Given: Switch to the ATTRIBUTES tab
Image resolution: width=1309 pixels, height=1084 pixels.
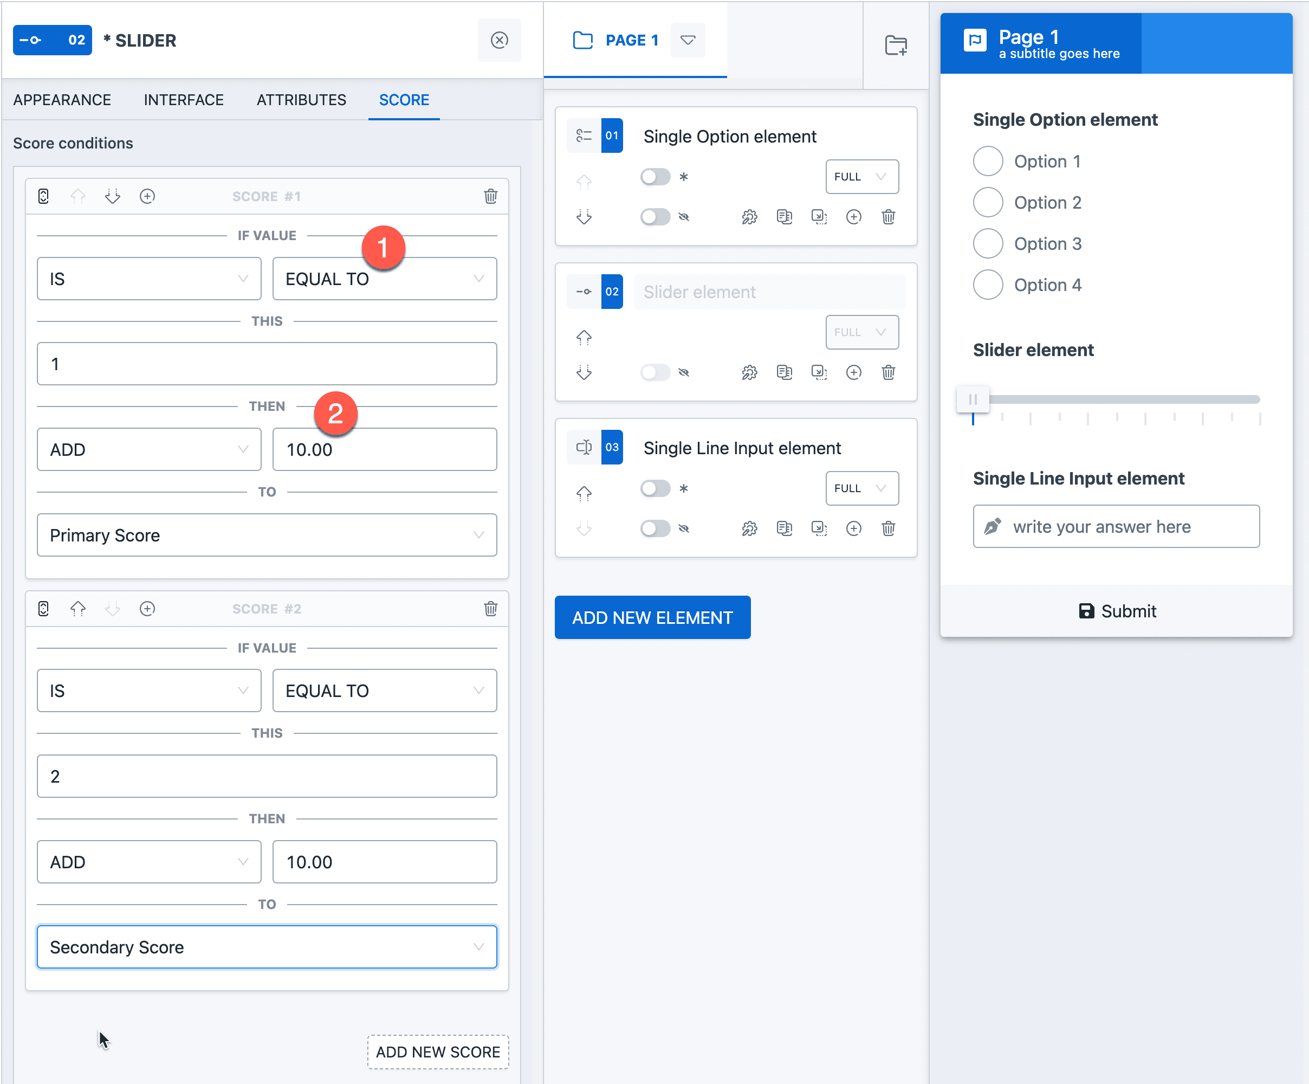Looking at the screenshot, I should [301, 100].
